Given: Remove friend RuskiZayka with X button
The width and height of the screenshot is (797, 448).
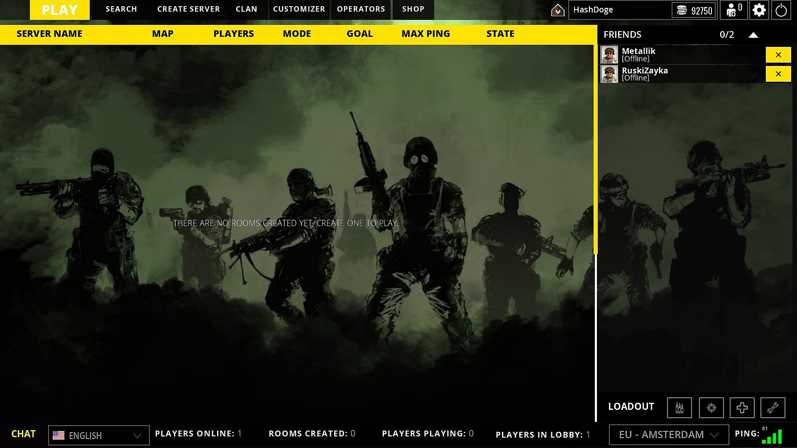Looking at the screenshot, I should coord(778,74).
